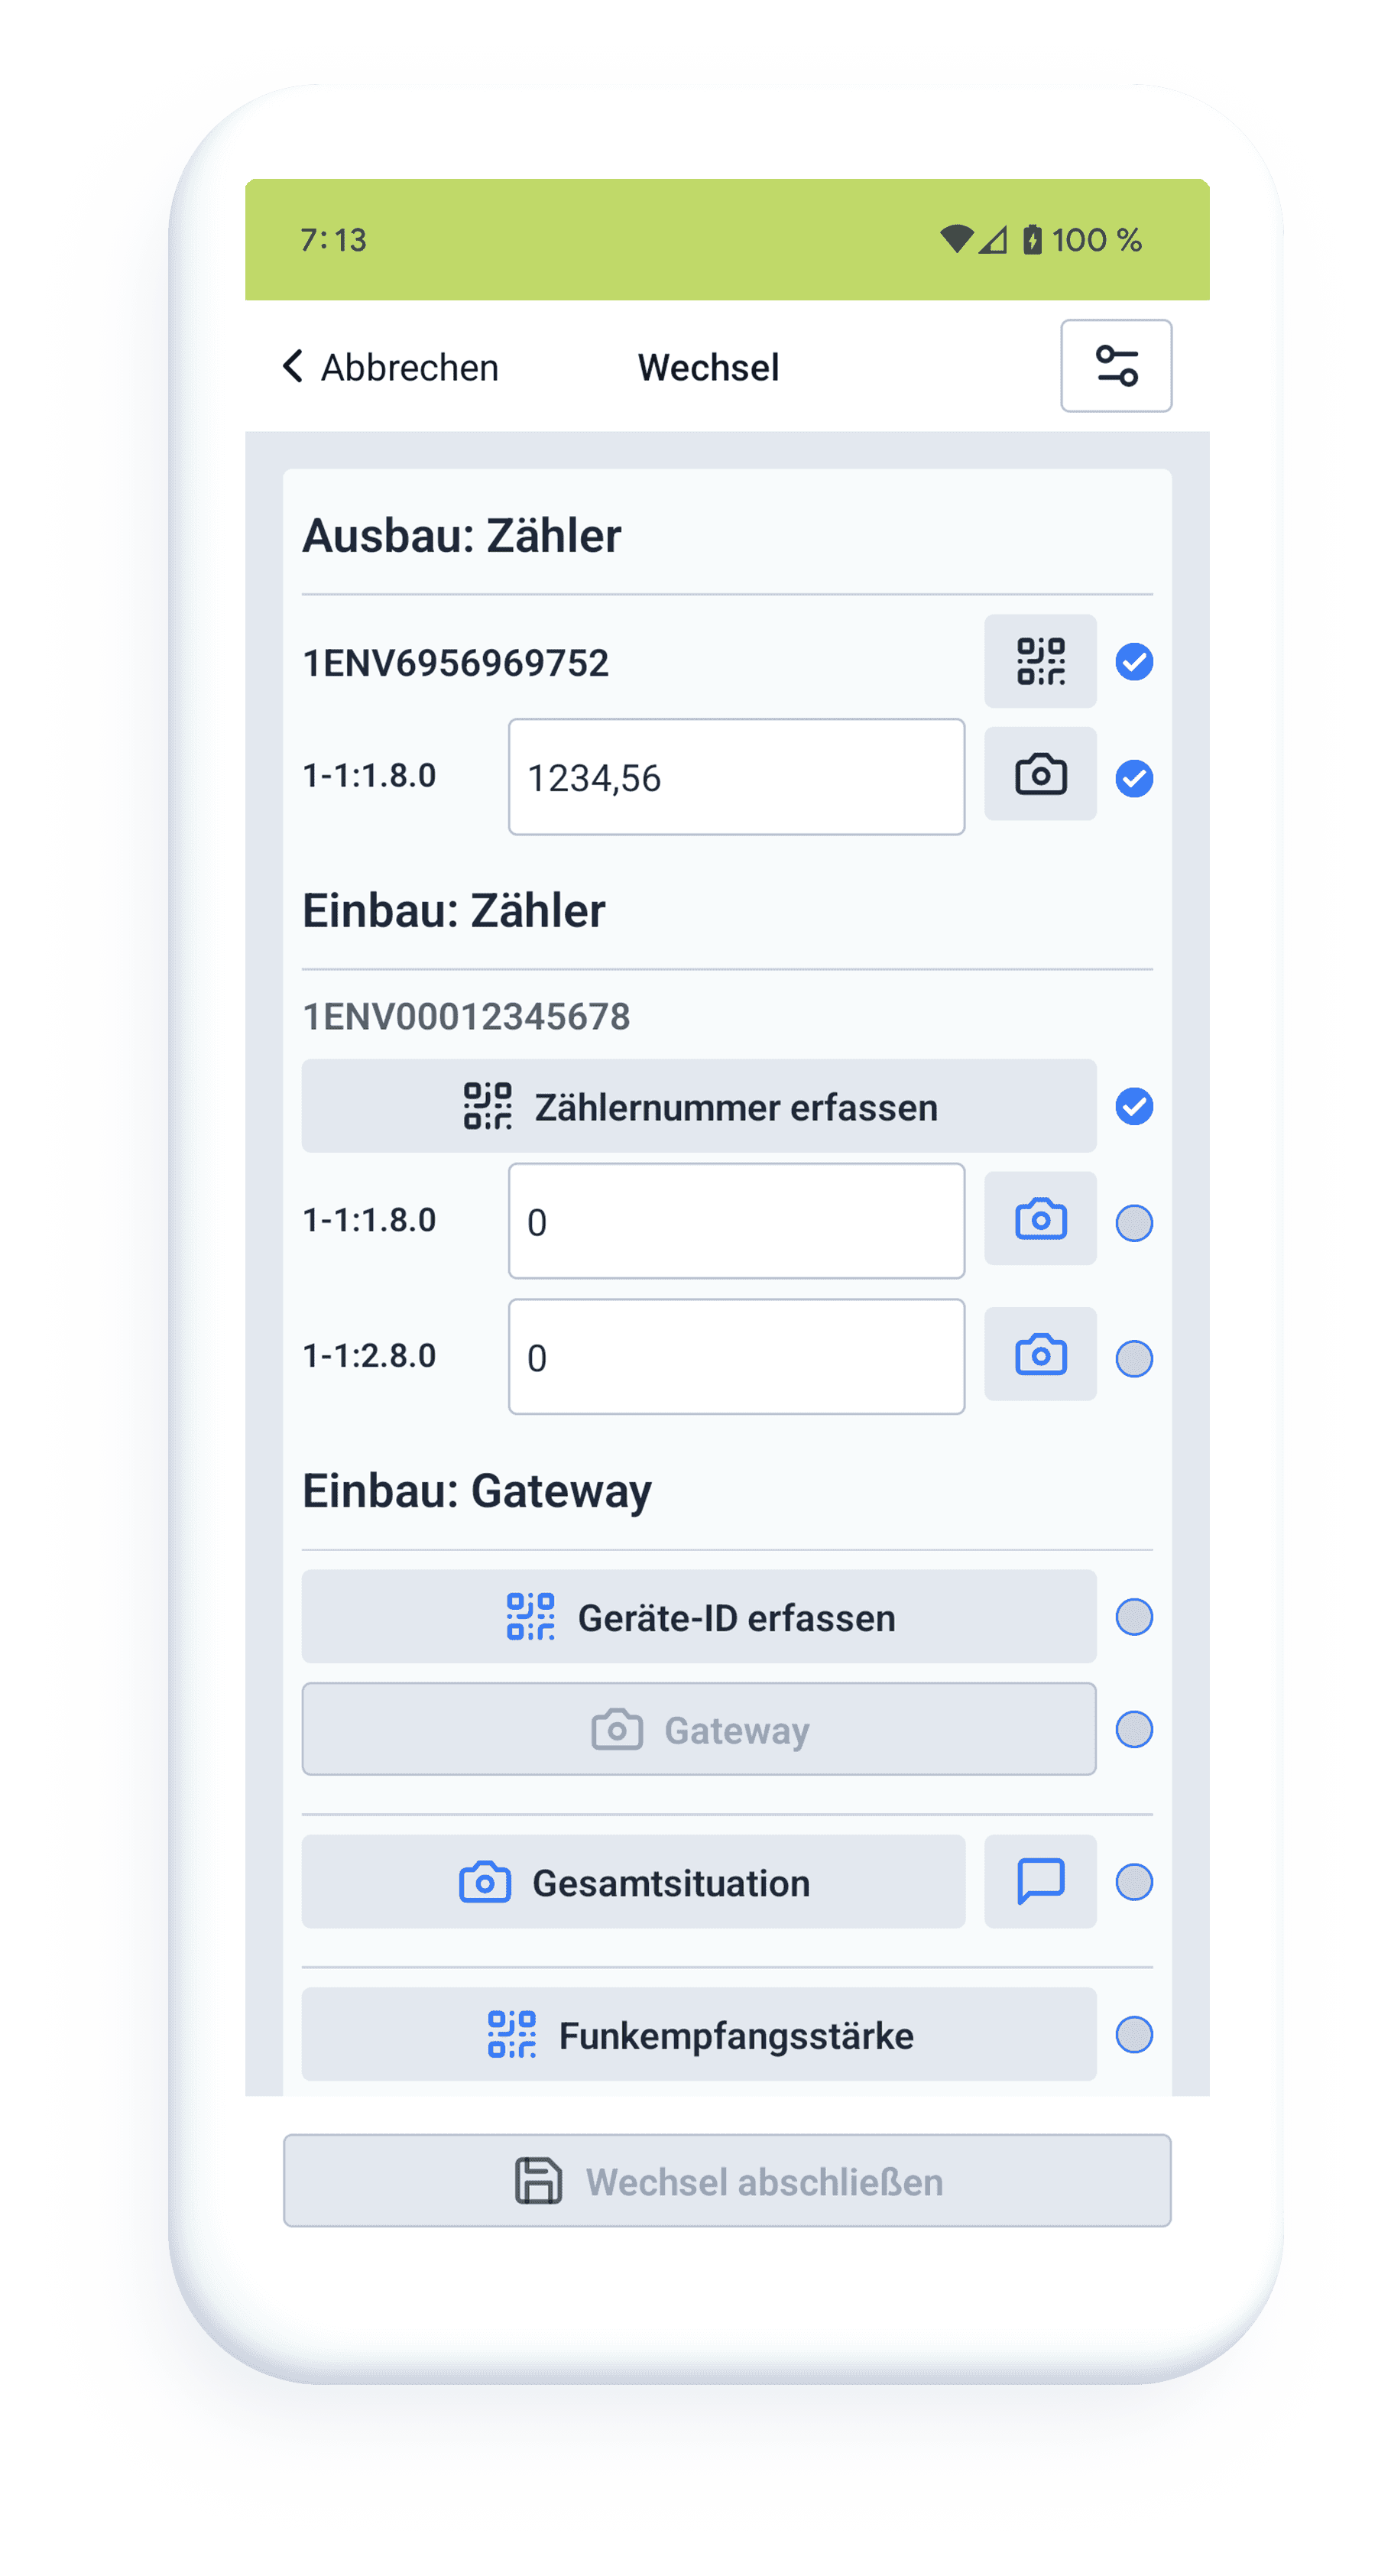Scan QR code for meter 1ENV6956969752

pos(1040,661)
